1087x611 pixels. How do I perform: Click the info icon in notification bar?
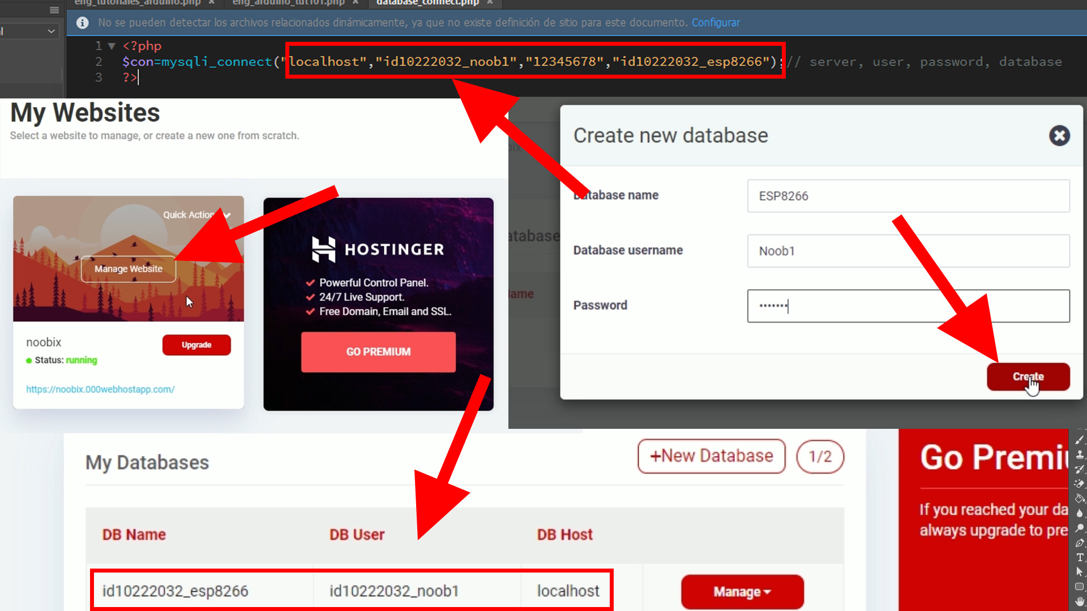(x=83, y=23)
